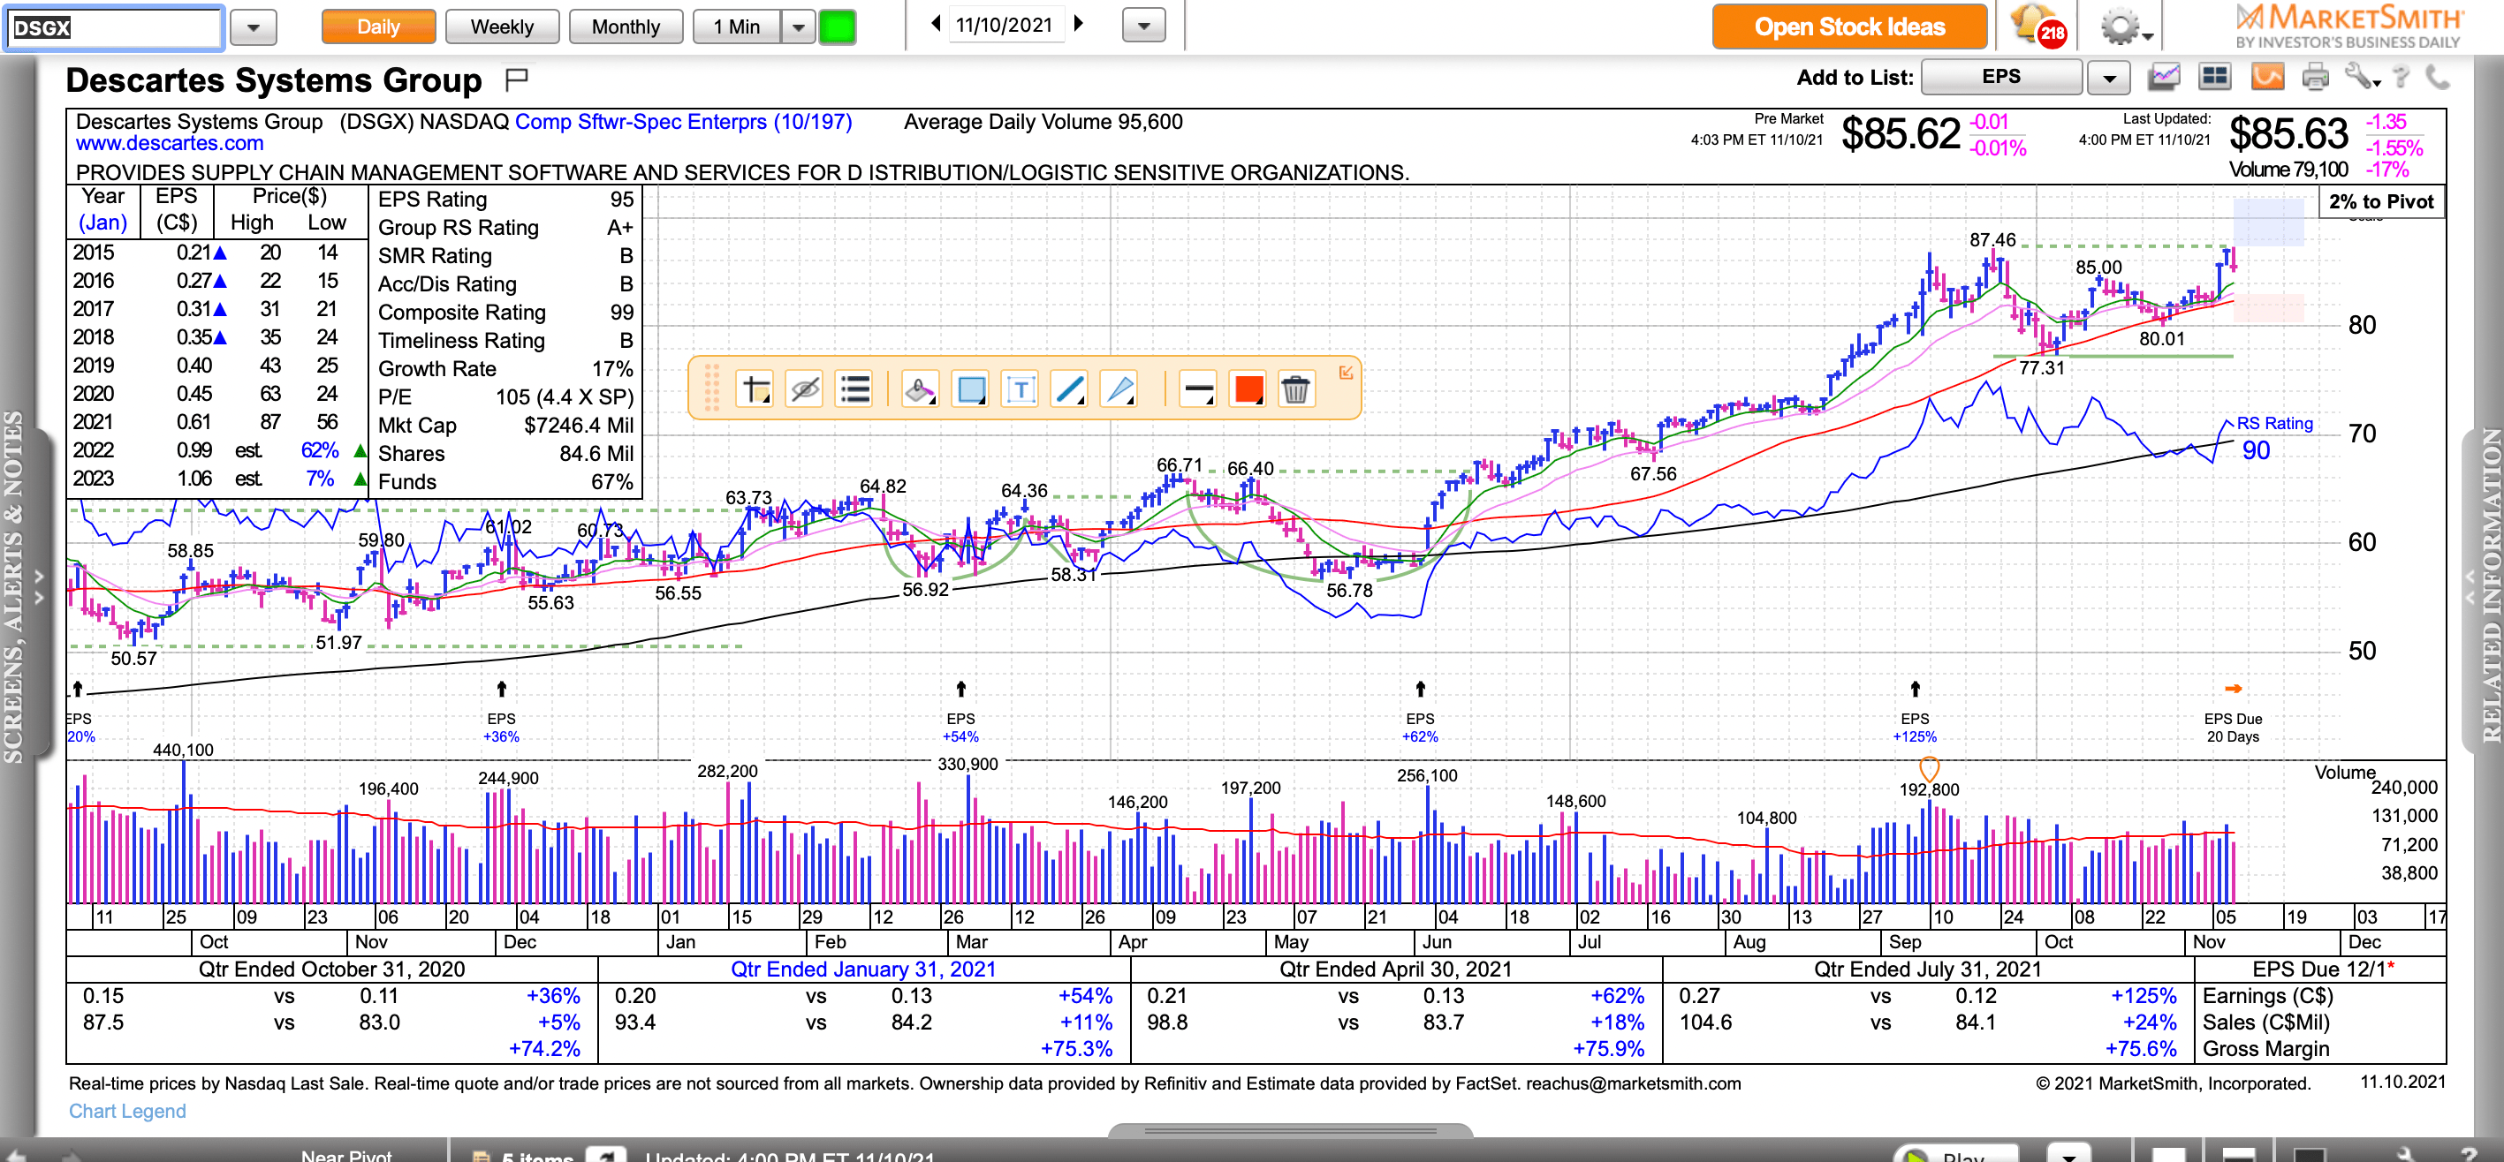The width and height of the screenshot is (2504, 1162).
Task: Click the 2% to Pivot label
Action: pos(2380,202)
